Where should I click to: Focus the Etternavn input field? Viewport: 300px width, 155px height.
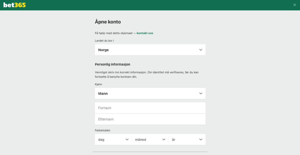point(150,119)
